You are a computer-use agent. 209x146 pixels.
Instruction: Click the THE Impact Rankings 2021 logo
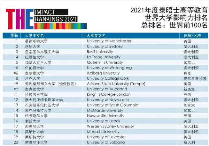(46, 19)
